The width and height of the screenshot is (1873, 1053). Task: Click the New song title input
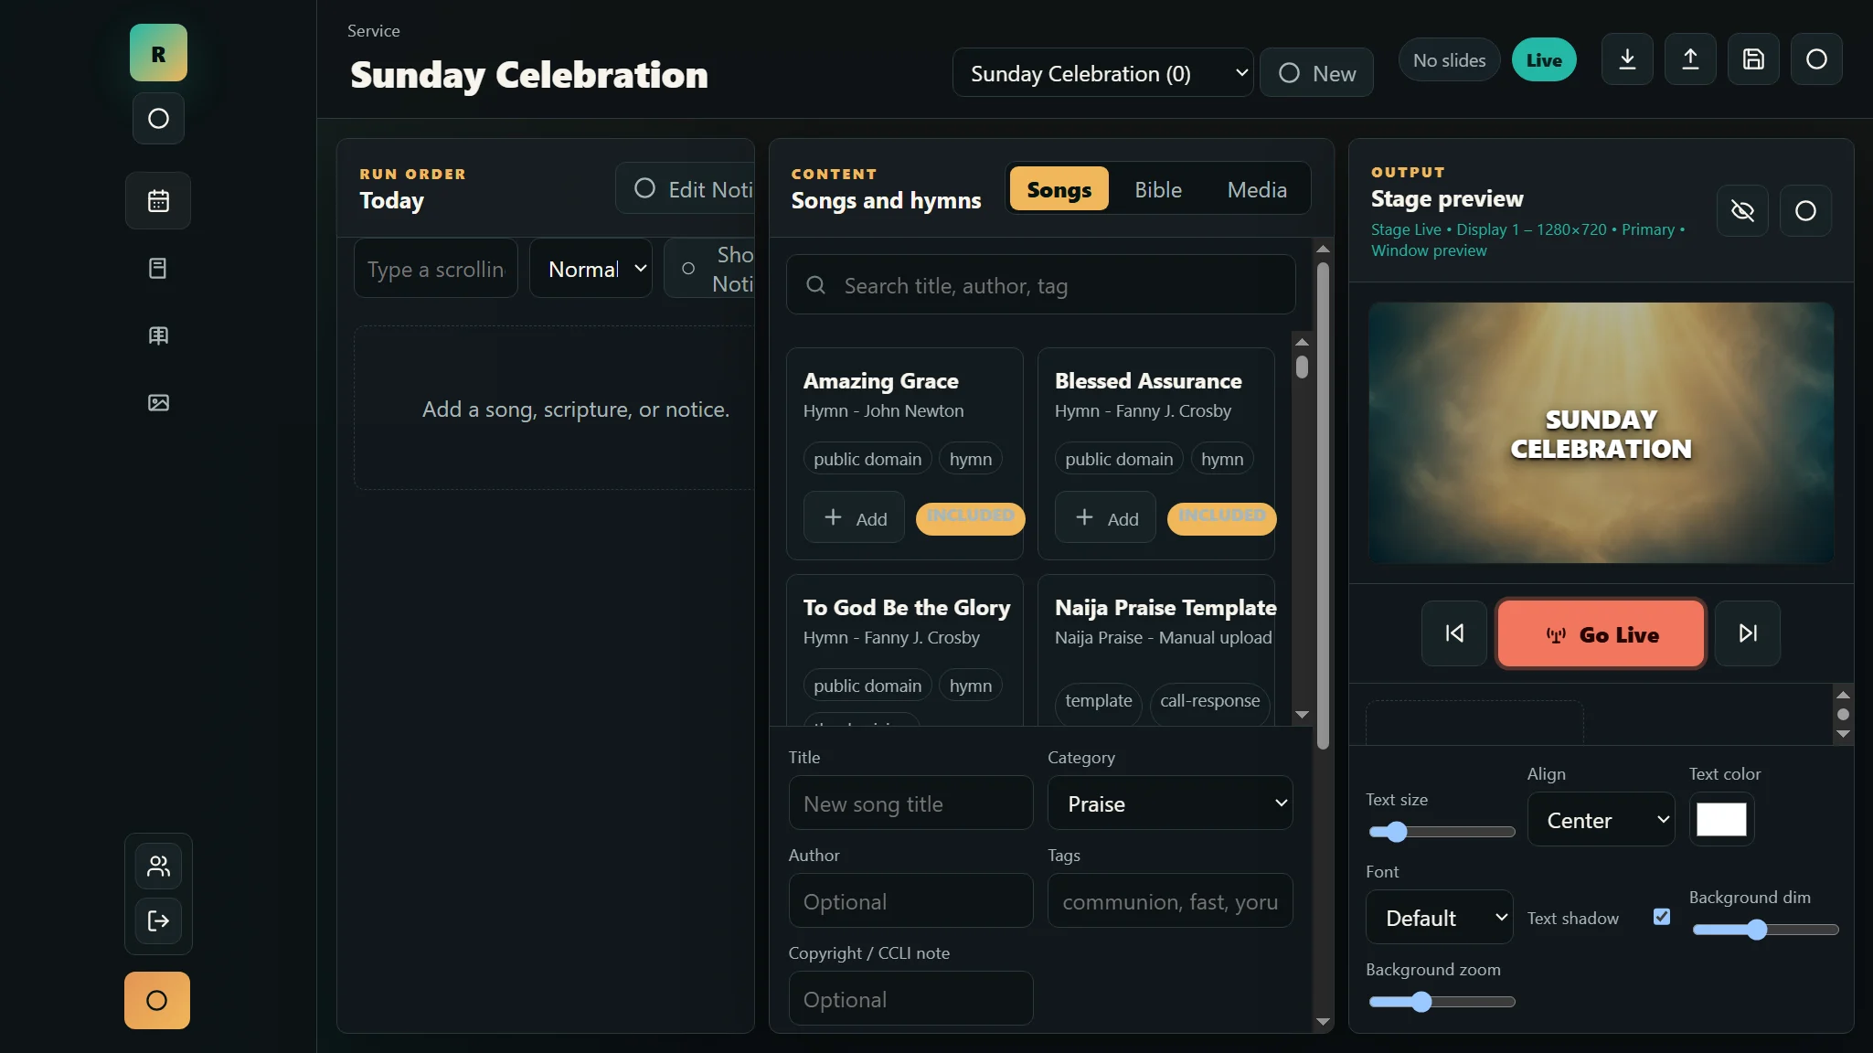pos(910,803)
